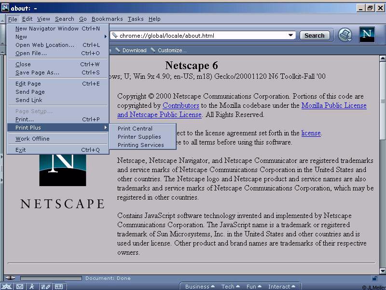386x290 pixels.
Task: Click the page proxy icon beside the URL
Action: [114, 35]
